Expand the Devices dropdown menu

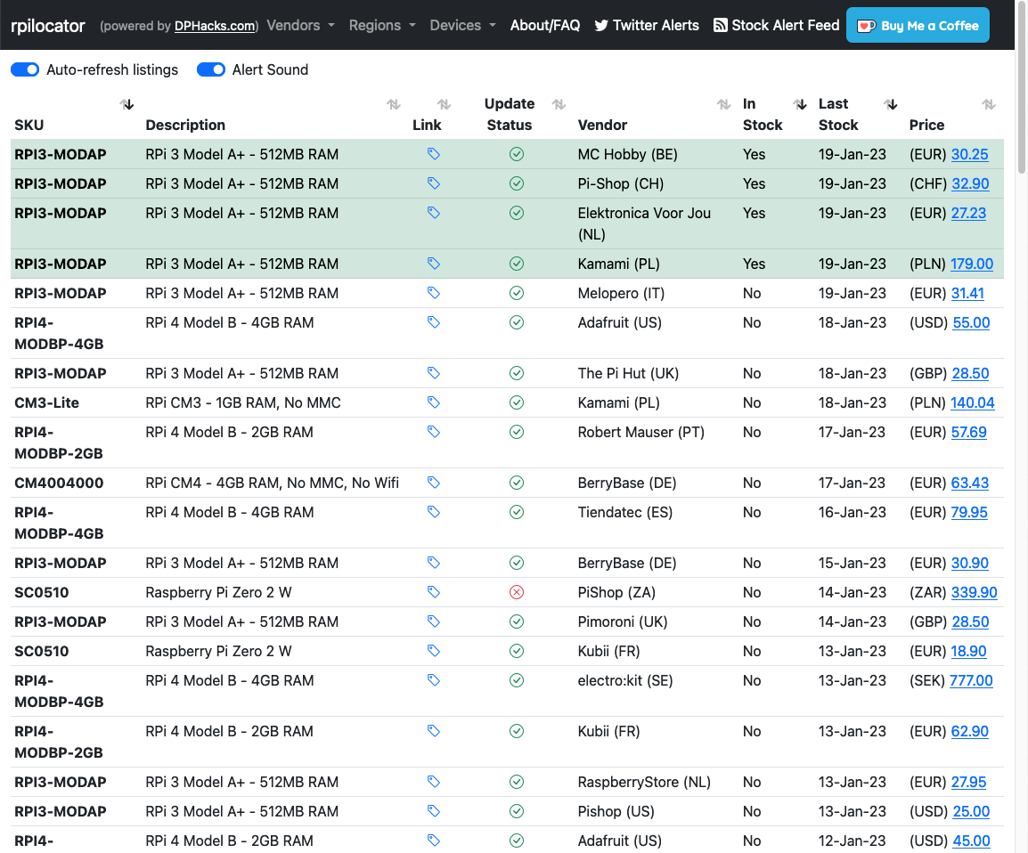462,25
